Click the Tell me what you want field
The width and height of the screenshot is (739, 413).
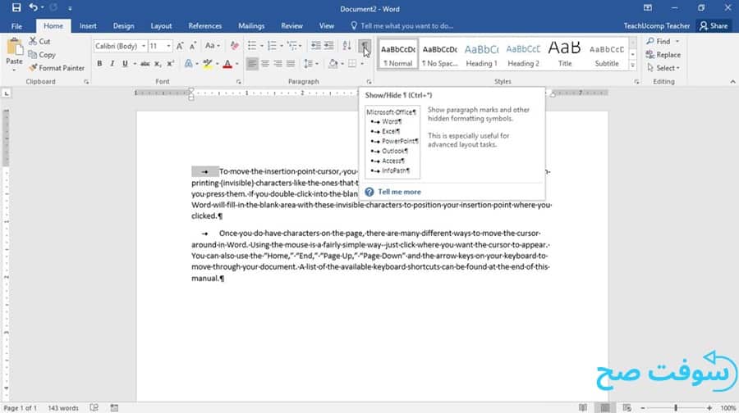pyautogui.click(x=402, y=26)
